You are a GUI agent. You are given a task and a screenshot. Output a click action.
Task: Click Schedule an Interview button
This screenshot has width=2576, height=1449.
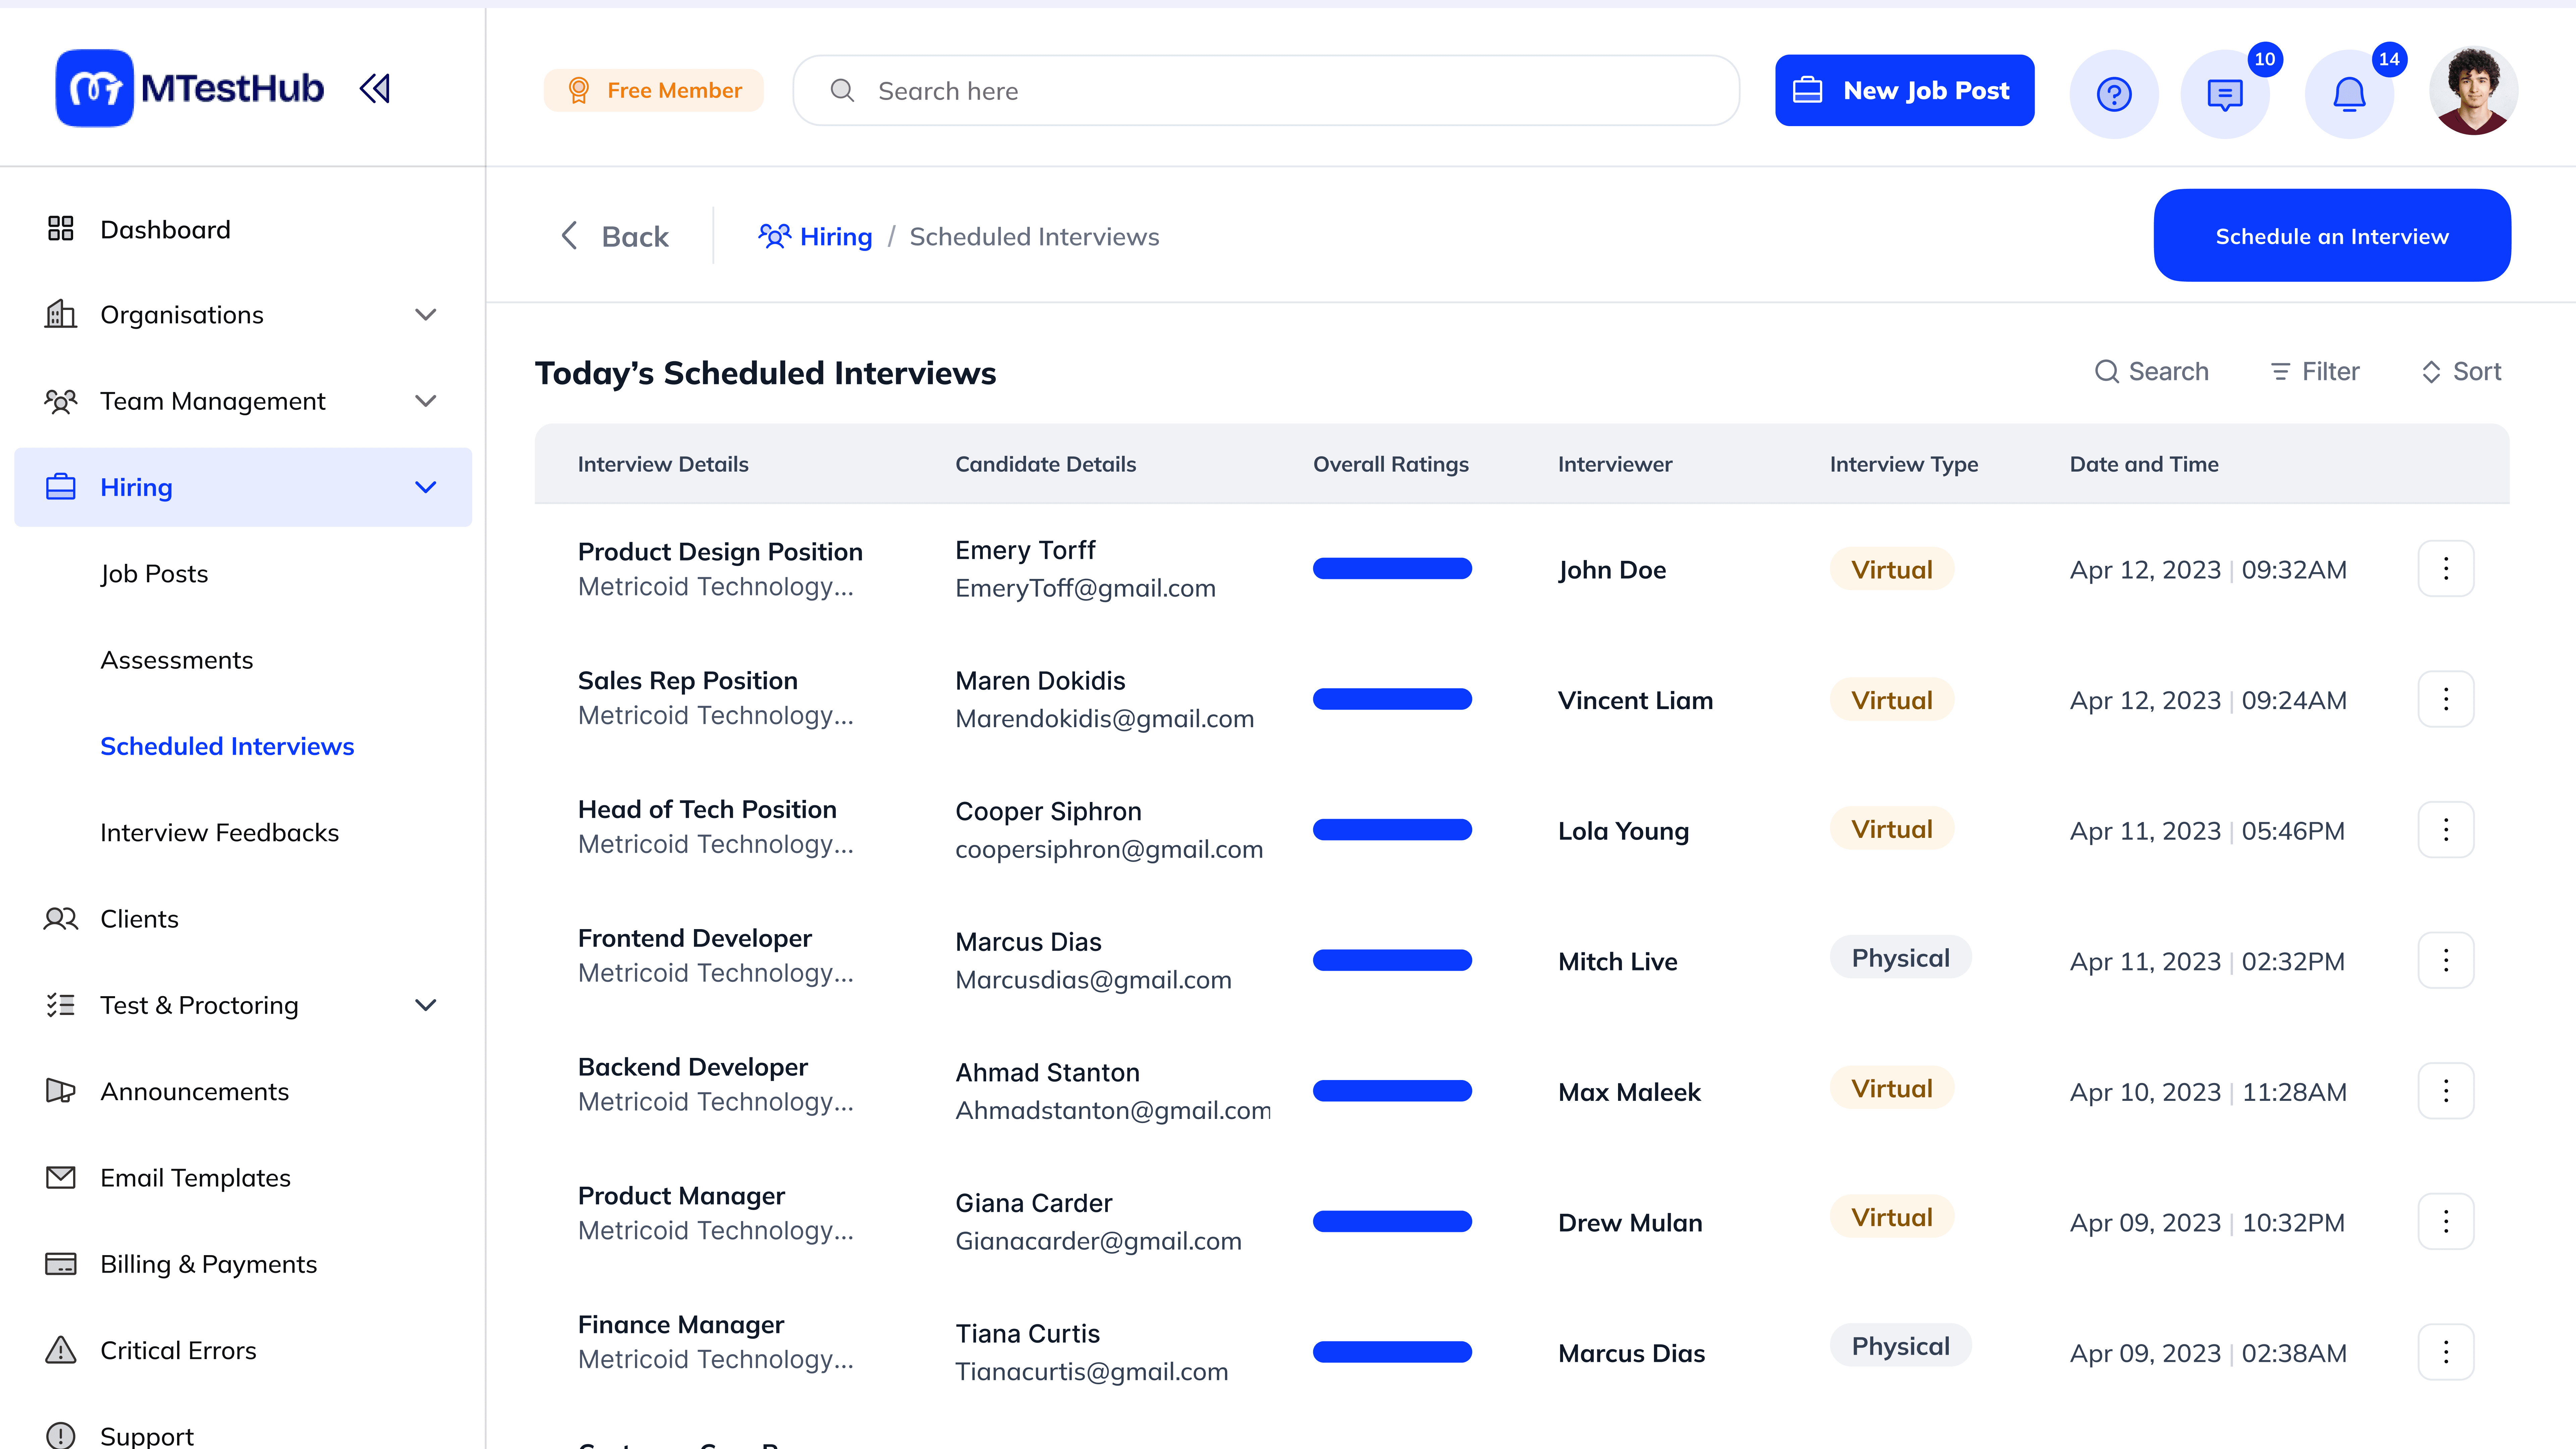[2332, 236]
